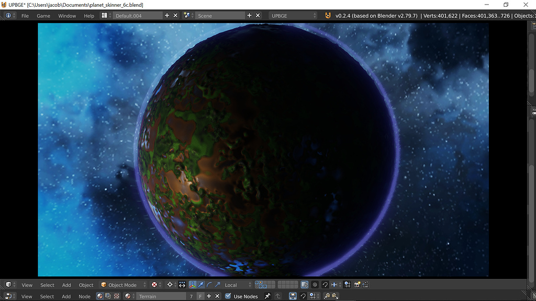Pin the node tree with the pin icon
The width and height of the screenshot is (536, 301).
point(267,296)
